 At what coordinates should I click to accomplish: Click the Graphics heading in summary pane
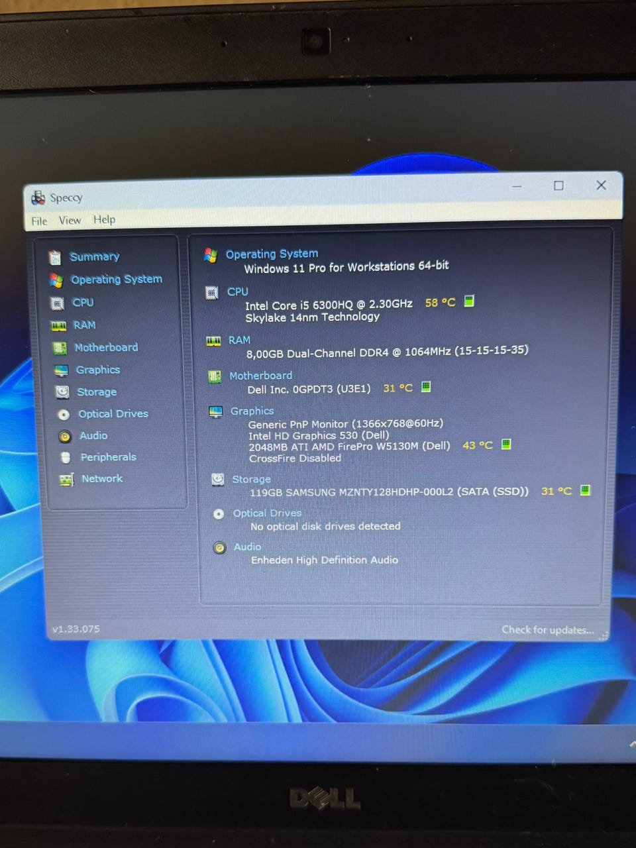point(252,411)
